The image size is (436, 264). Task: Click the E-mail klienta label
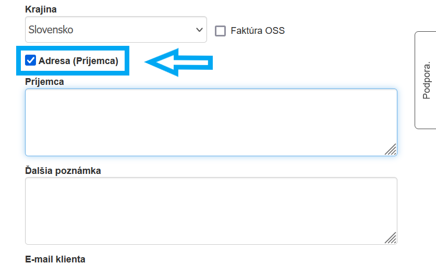coord(55,259)
